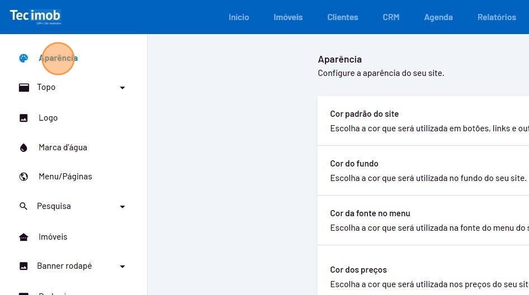Click the Topo header icon in sidebar
Viewport: 529px width, 295px height.
point(23,88)
